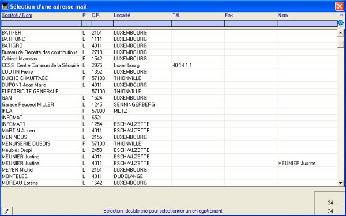This screenshot has height=216, width=346.
Task: Click the status bar selection hint text
Action: pyautogui.click(x=163, y=211)
